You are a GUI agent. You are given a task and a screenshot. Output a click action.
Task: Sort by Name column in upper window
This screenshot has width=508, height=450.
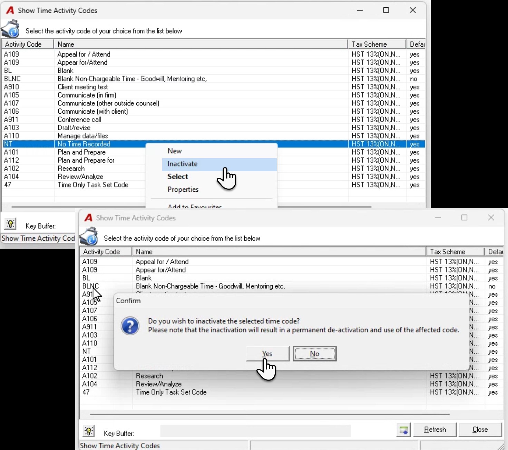tap(201, 44)
